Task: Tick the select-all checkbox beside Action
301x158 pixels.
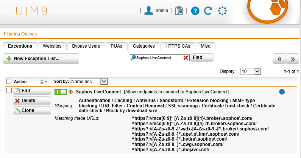Action: tap(9, 82)
